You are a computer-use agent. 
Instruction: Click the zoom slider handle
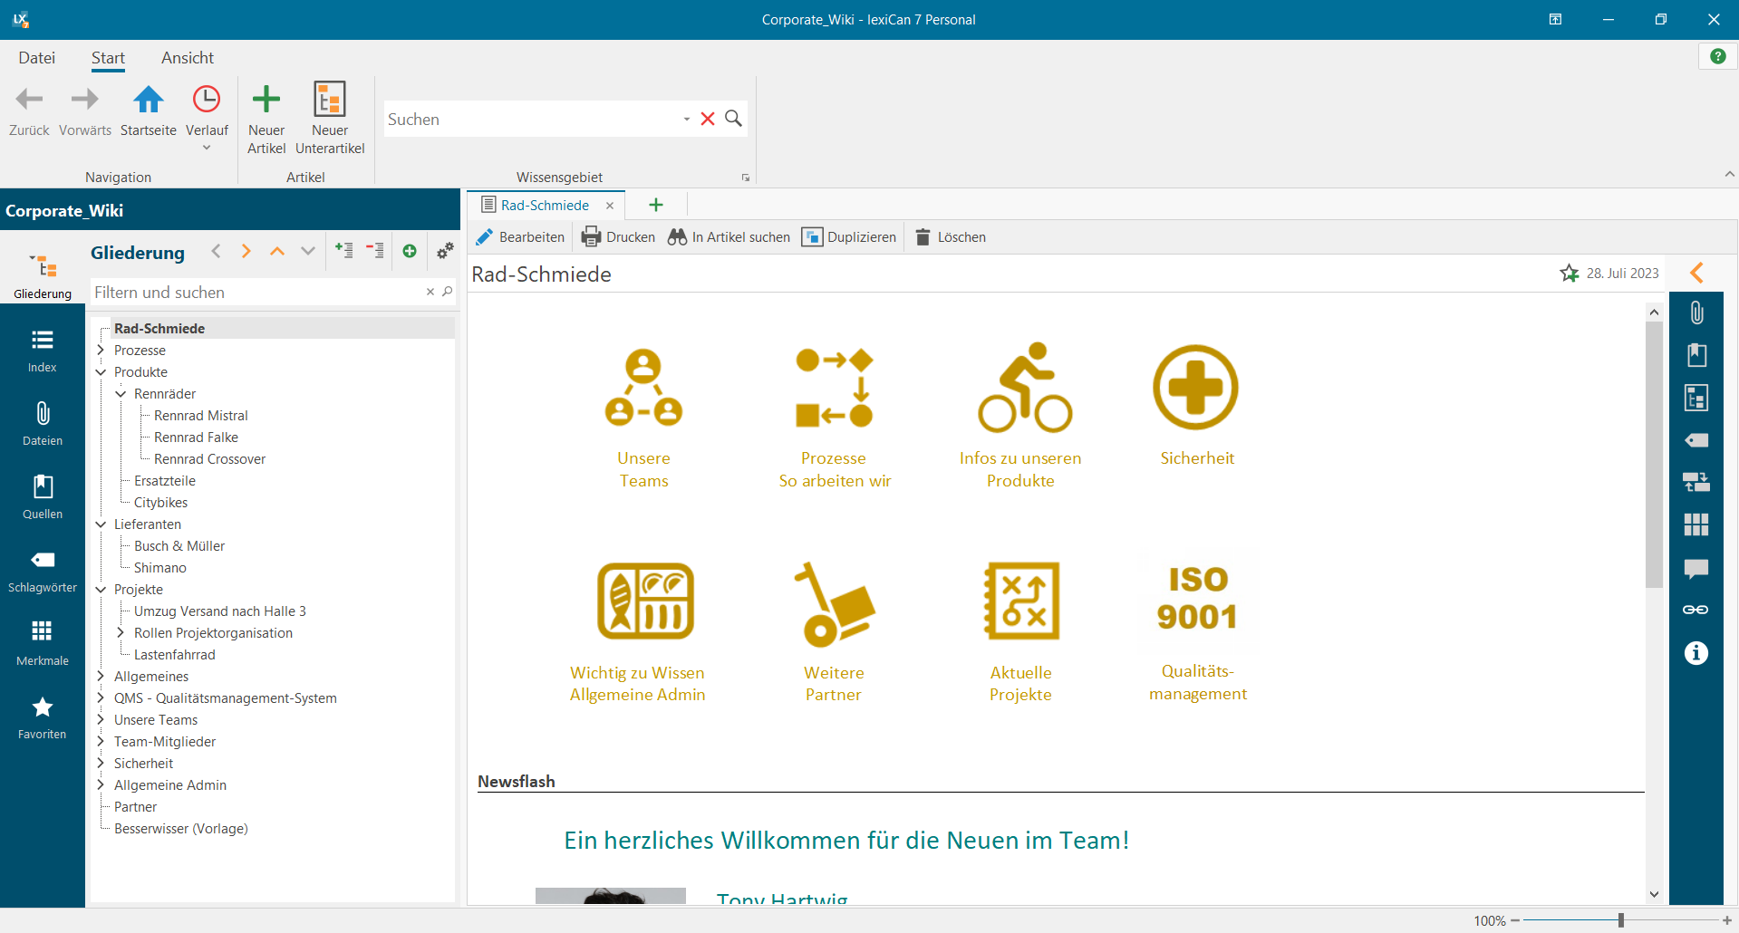pos(1620,920)
